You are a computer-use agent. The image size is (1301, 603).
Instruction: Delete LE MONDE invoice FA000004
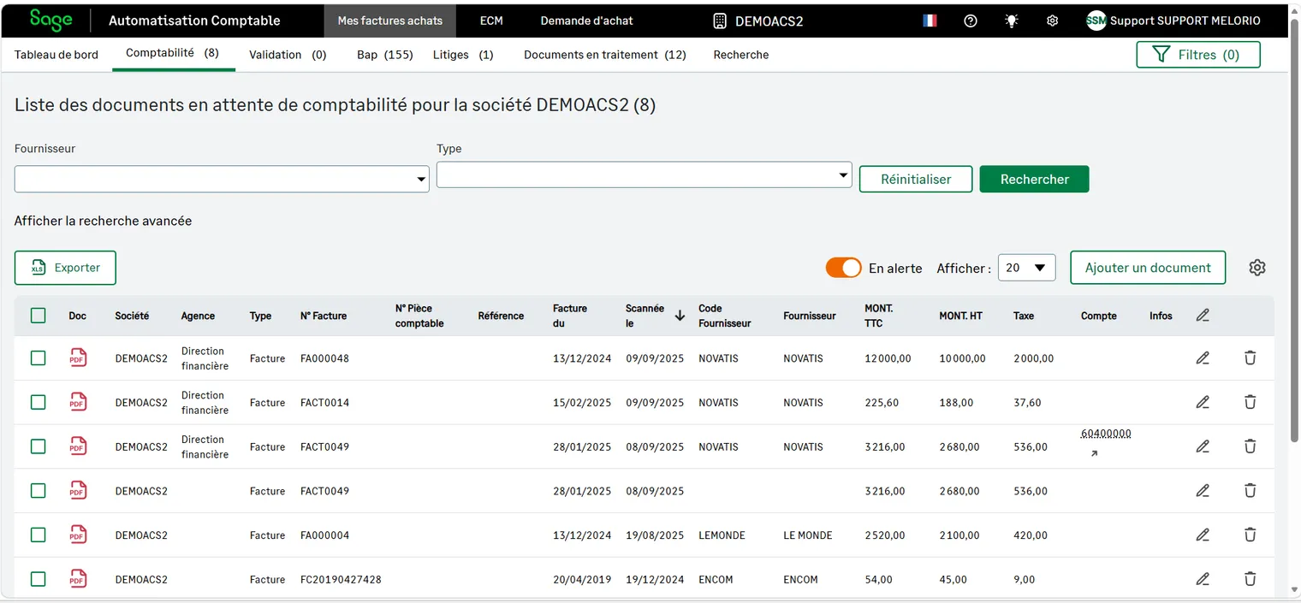click(x=1250, y=535)
